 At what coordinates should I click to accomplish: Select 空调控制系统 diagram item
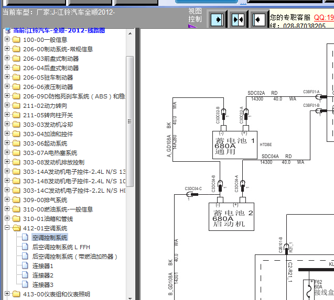[x=50, y=238]
